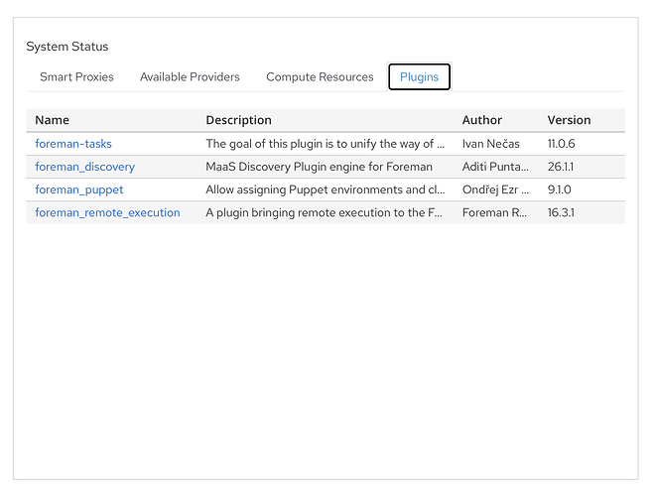Click the Description column header
Screen dimensions: 656x496
coord(238,120)
